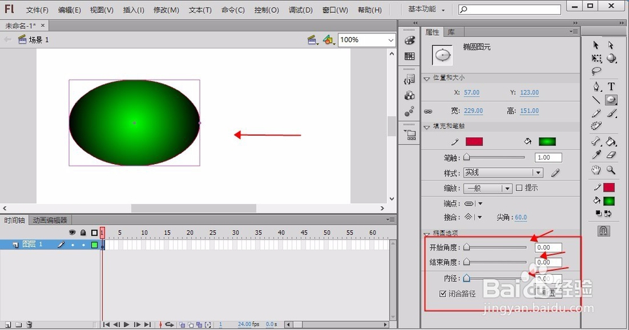Open the 修改(M) menu
The height and width of the screenshot is (330, 629).
coord(166,10)
